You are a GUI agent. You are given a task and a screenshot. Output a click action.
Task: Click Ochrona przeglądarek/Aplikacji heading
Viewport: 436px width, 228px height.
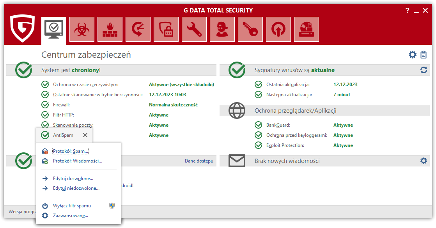pyautogui.click(x=296, y=111)
